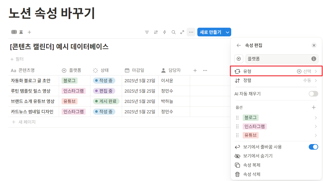Open the table options via the ellipsis icon
This screenshot has width=323, height=181.
click(x=191, y=32)
